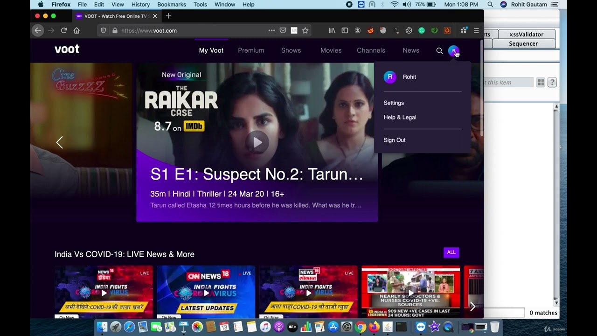The height and width of the screenshot is (336, 597).
Task: Open Notification Center list icon
Action: click(x=554, y=4)
